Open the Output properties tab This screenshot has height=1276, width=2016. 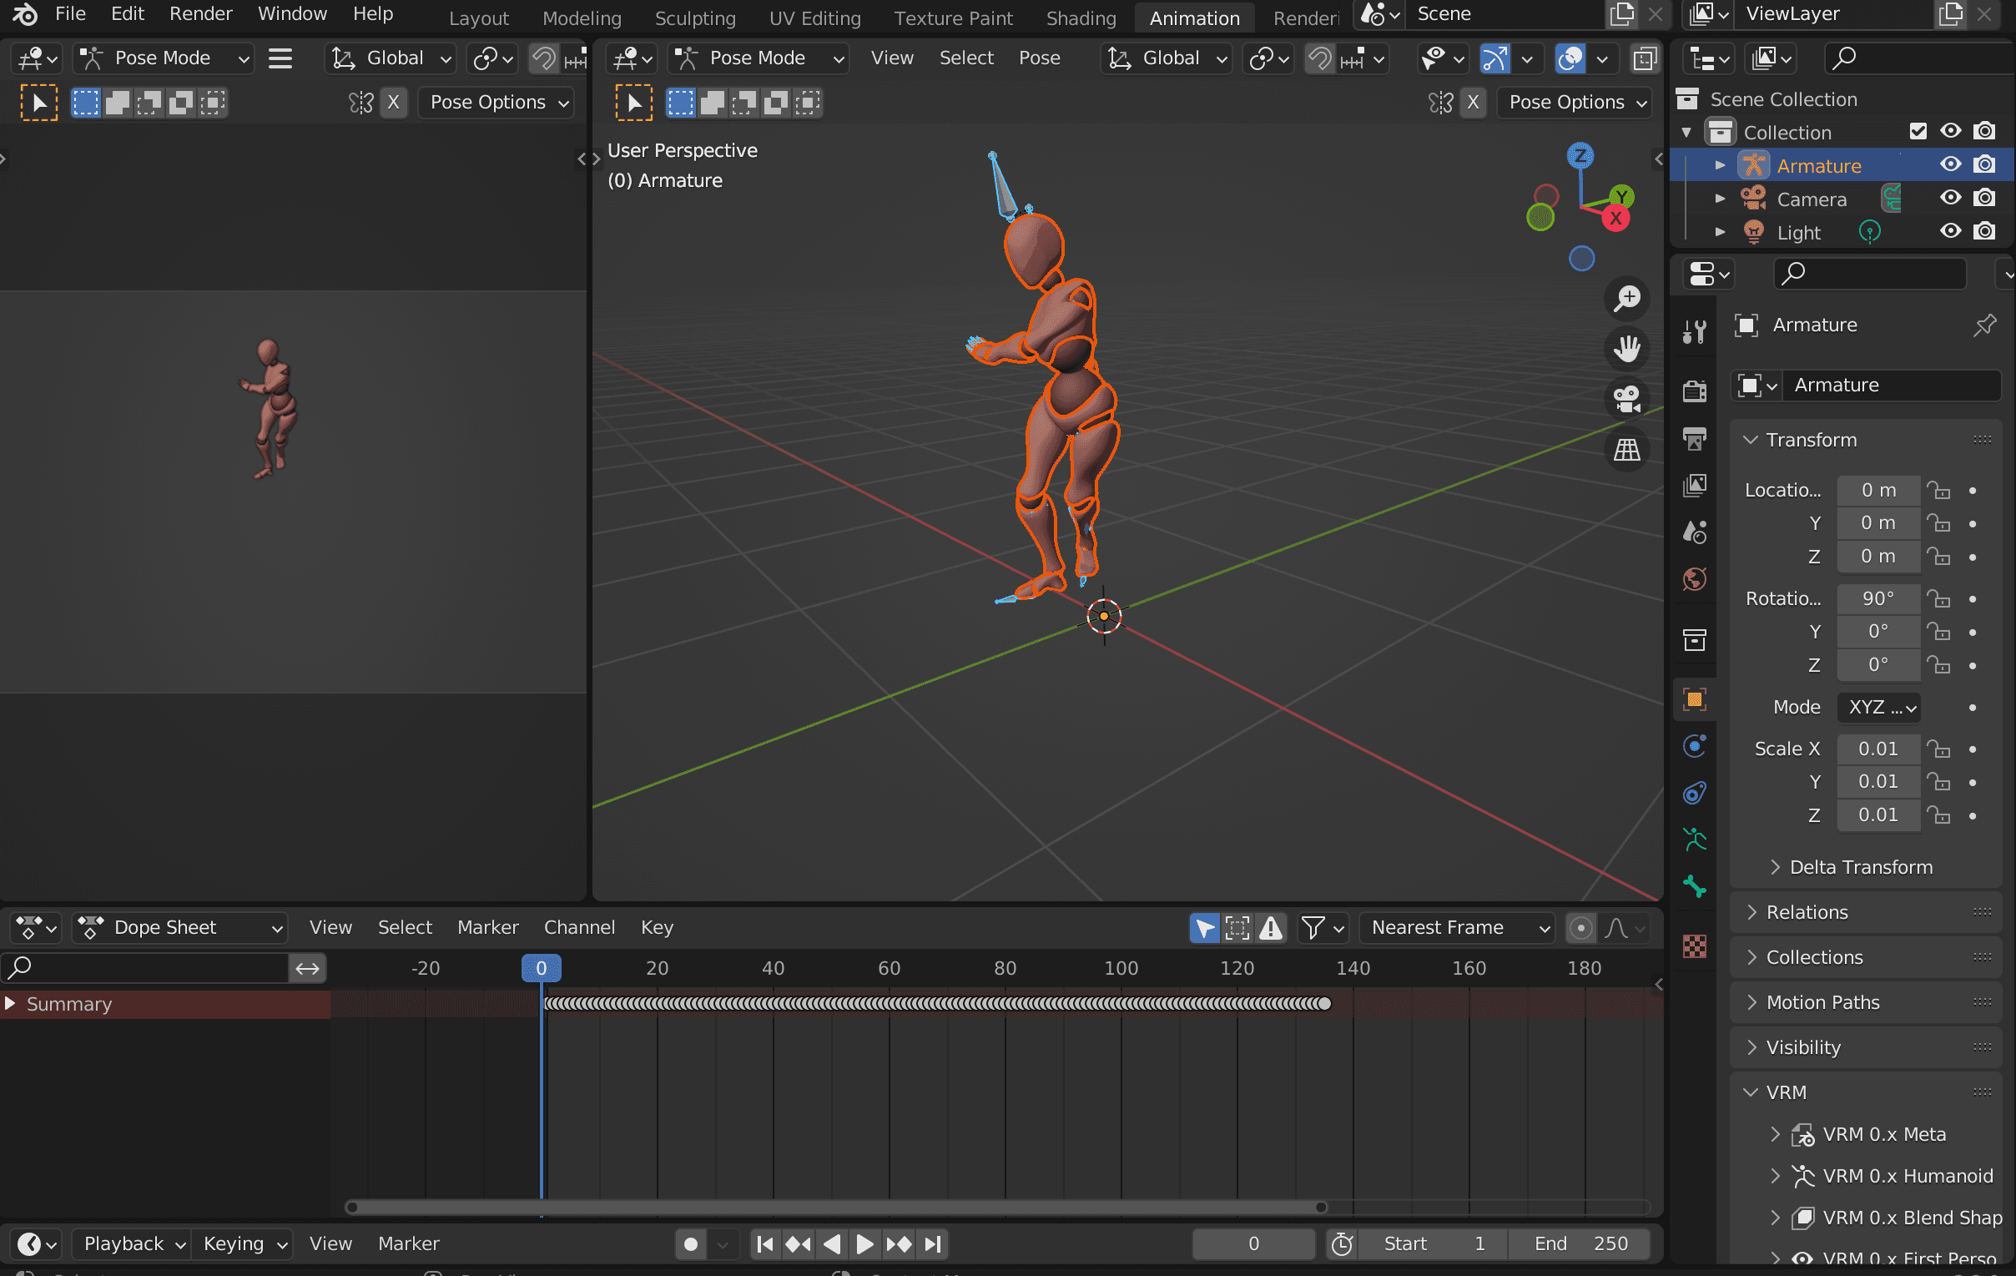pyautogui.click(x=1695, y=438)
